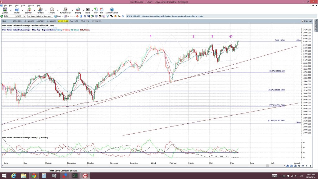Select the 38.2% Fibonacci level label
Screen dimensions: 318x179
coord(276,90)
